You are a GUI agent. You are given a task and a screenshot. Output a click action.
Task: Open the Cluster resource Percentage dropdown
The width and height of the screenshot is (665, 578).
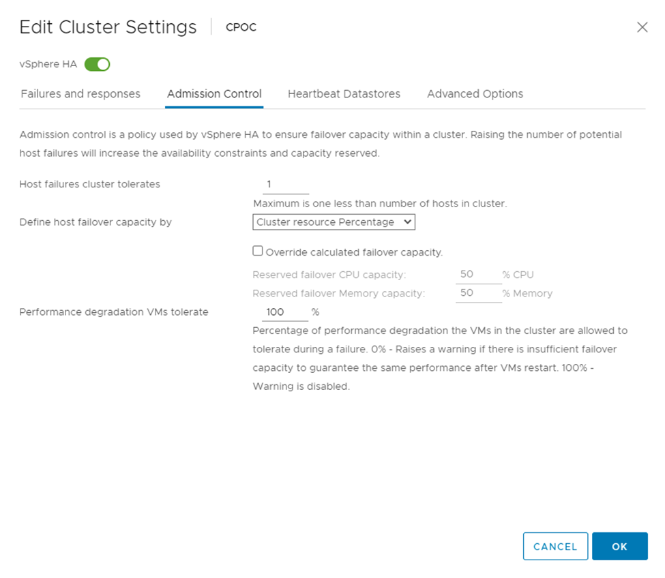[x=334, y=222]
